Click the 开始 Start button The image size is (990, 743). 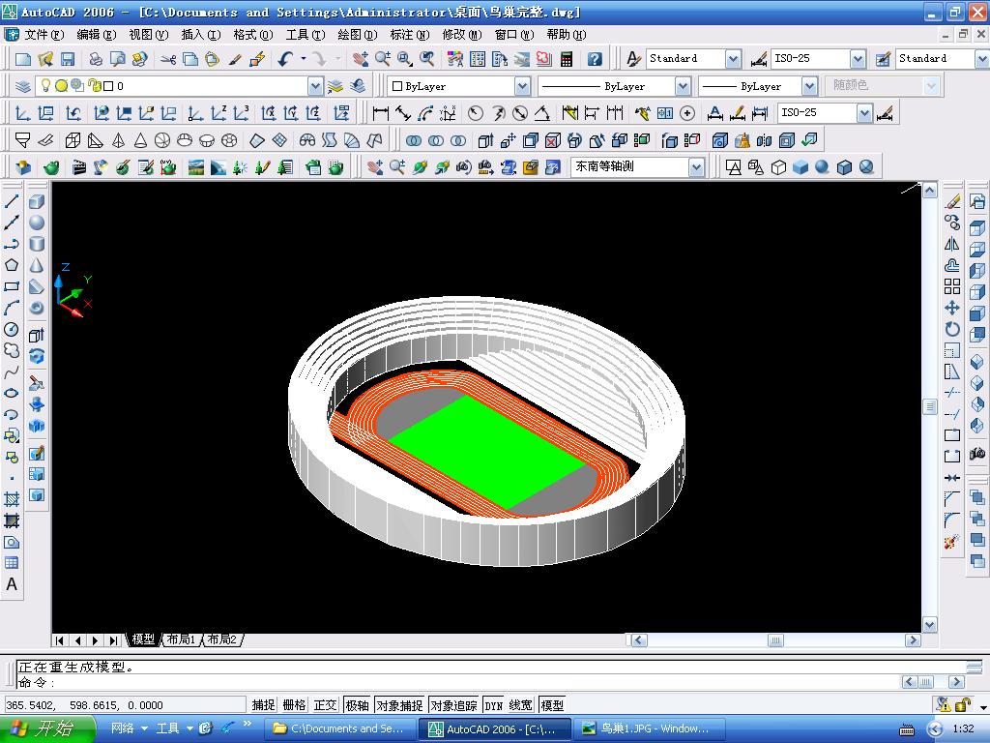pyautogui.click(x=47, y=728)
